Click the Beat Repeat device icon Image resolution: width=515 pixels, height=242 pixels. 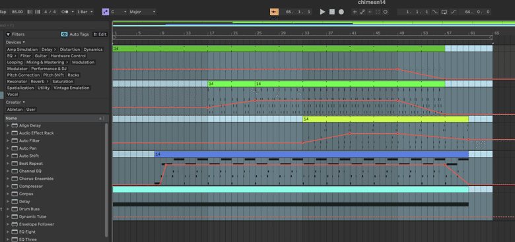tap(15, 164)
